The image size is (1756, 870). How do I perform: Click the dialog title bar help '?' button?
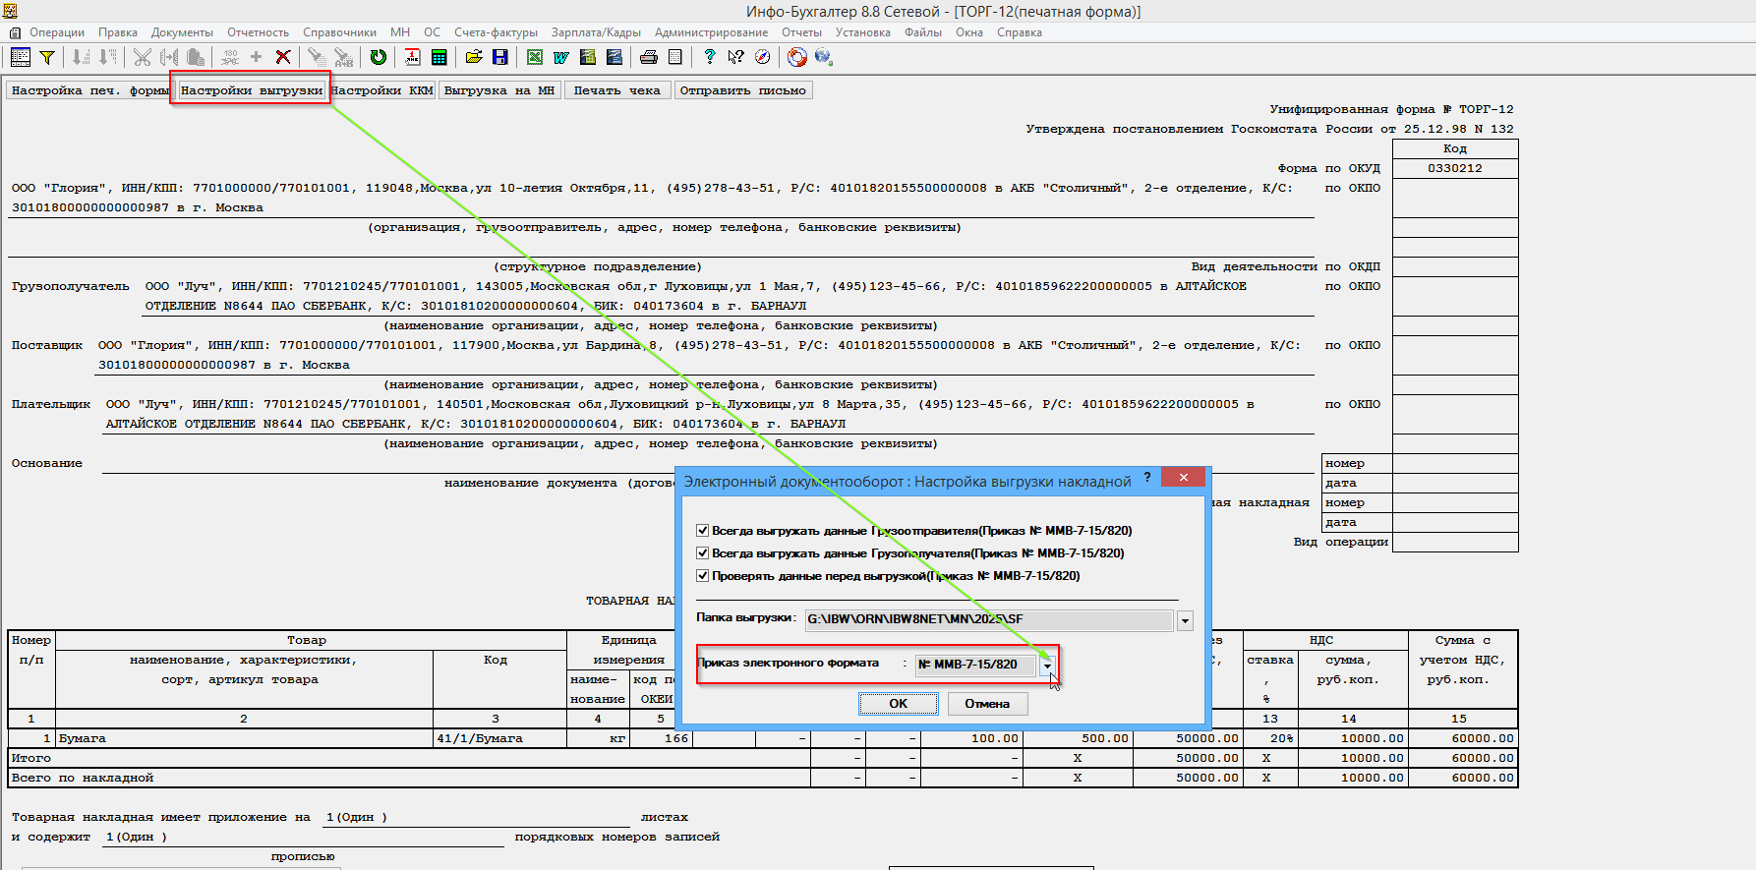point(1146,478)
